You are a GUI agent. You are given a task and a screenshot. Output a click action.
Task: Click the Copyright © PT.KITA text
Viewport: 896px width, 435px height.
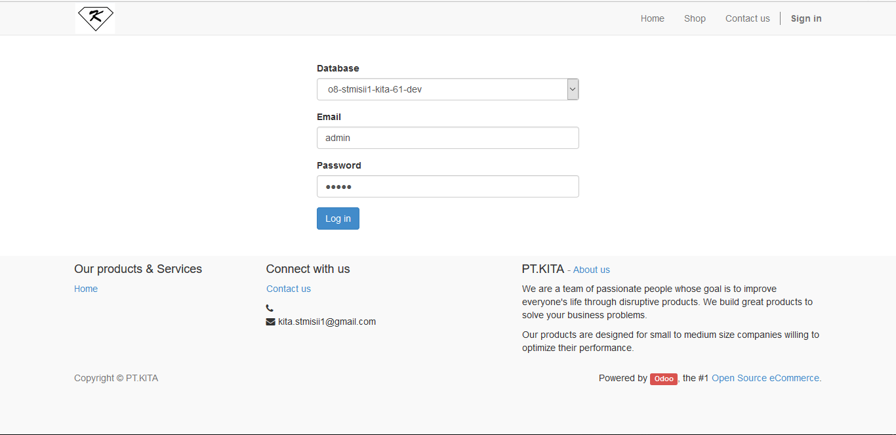point(116,378)
